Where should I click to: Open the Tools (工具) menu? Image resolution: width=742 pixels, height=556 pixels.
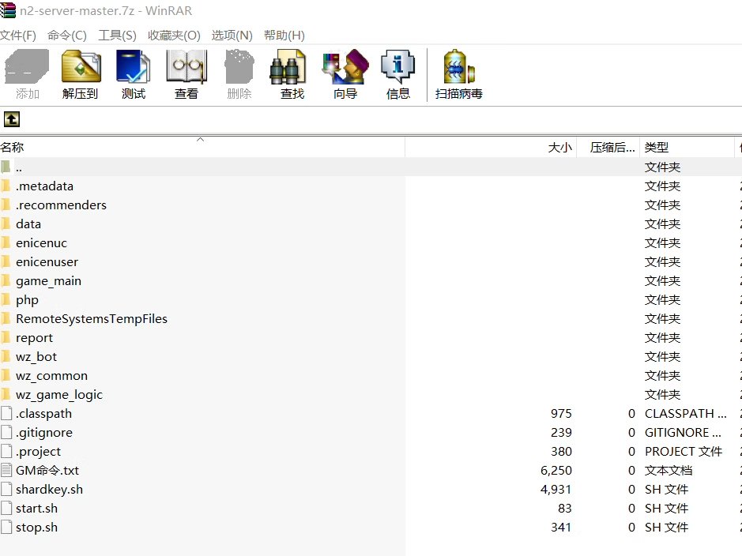point(118,36)
